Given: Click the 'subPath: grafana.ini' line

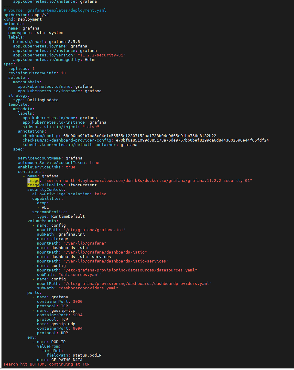Looking at the screenshot, I should [61, 234].
